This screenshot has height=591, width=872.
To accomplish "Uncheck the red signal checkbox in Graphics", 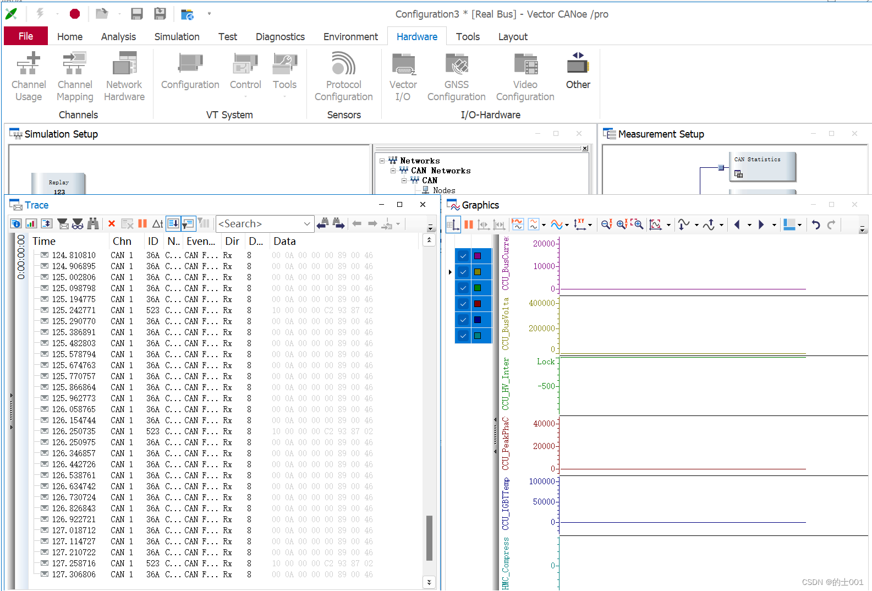I will point(463,304).
